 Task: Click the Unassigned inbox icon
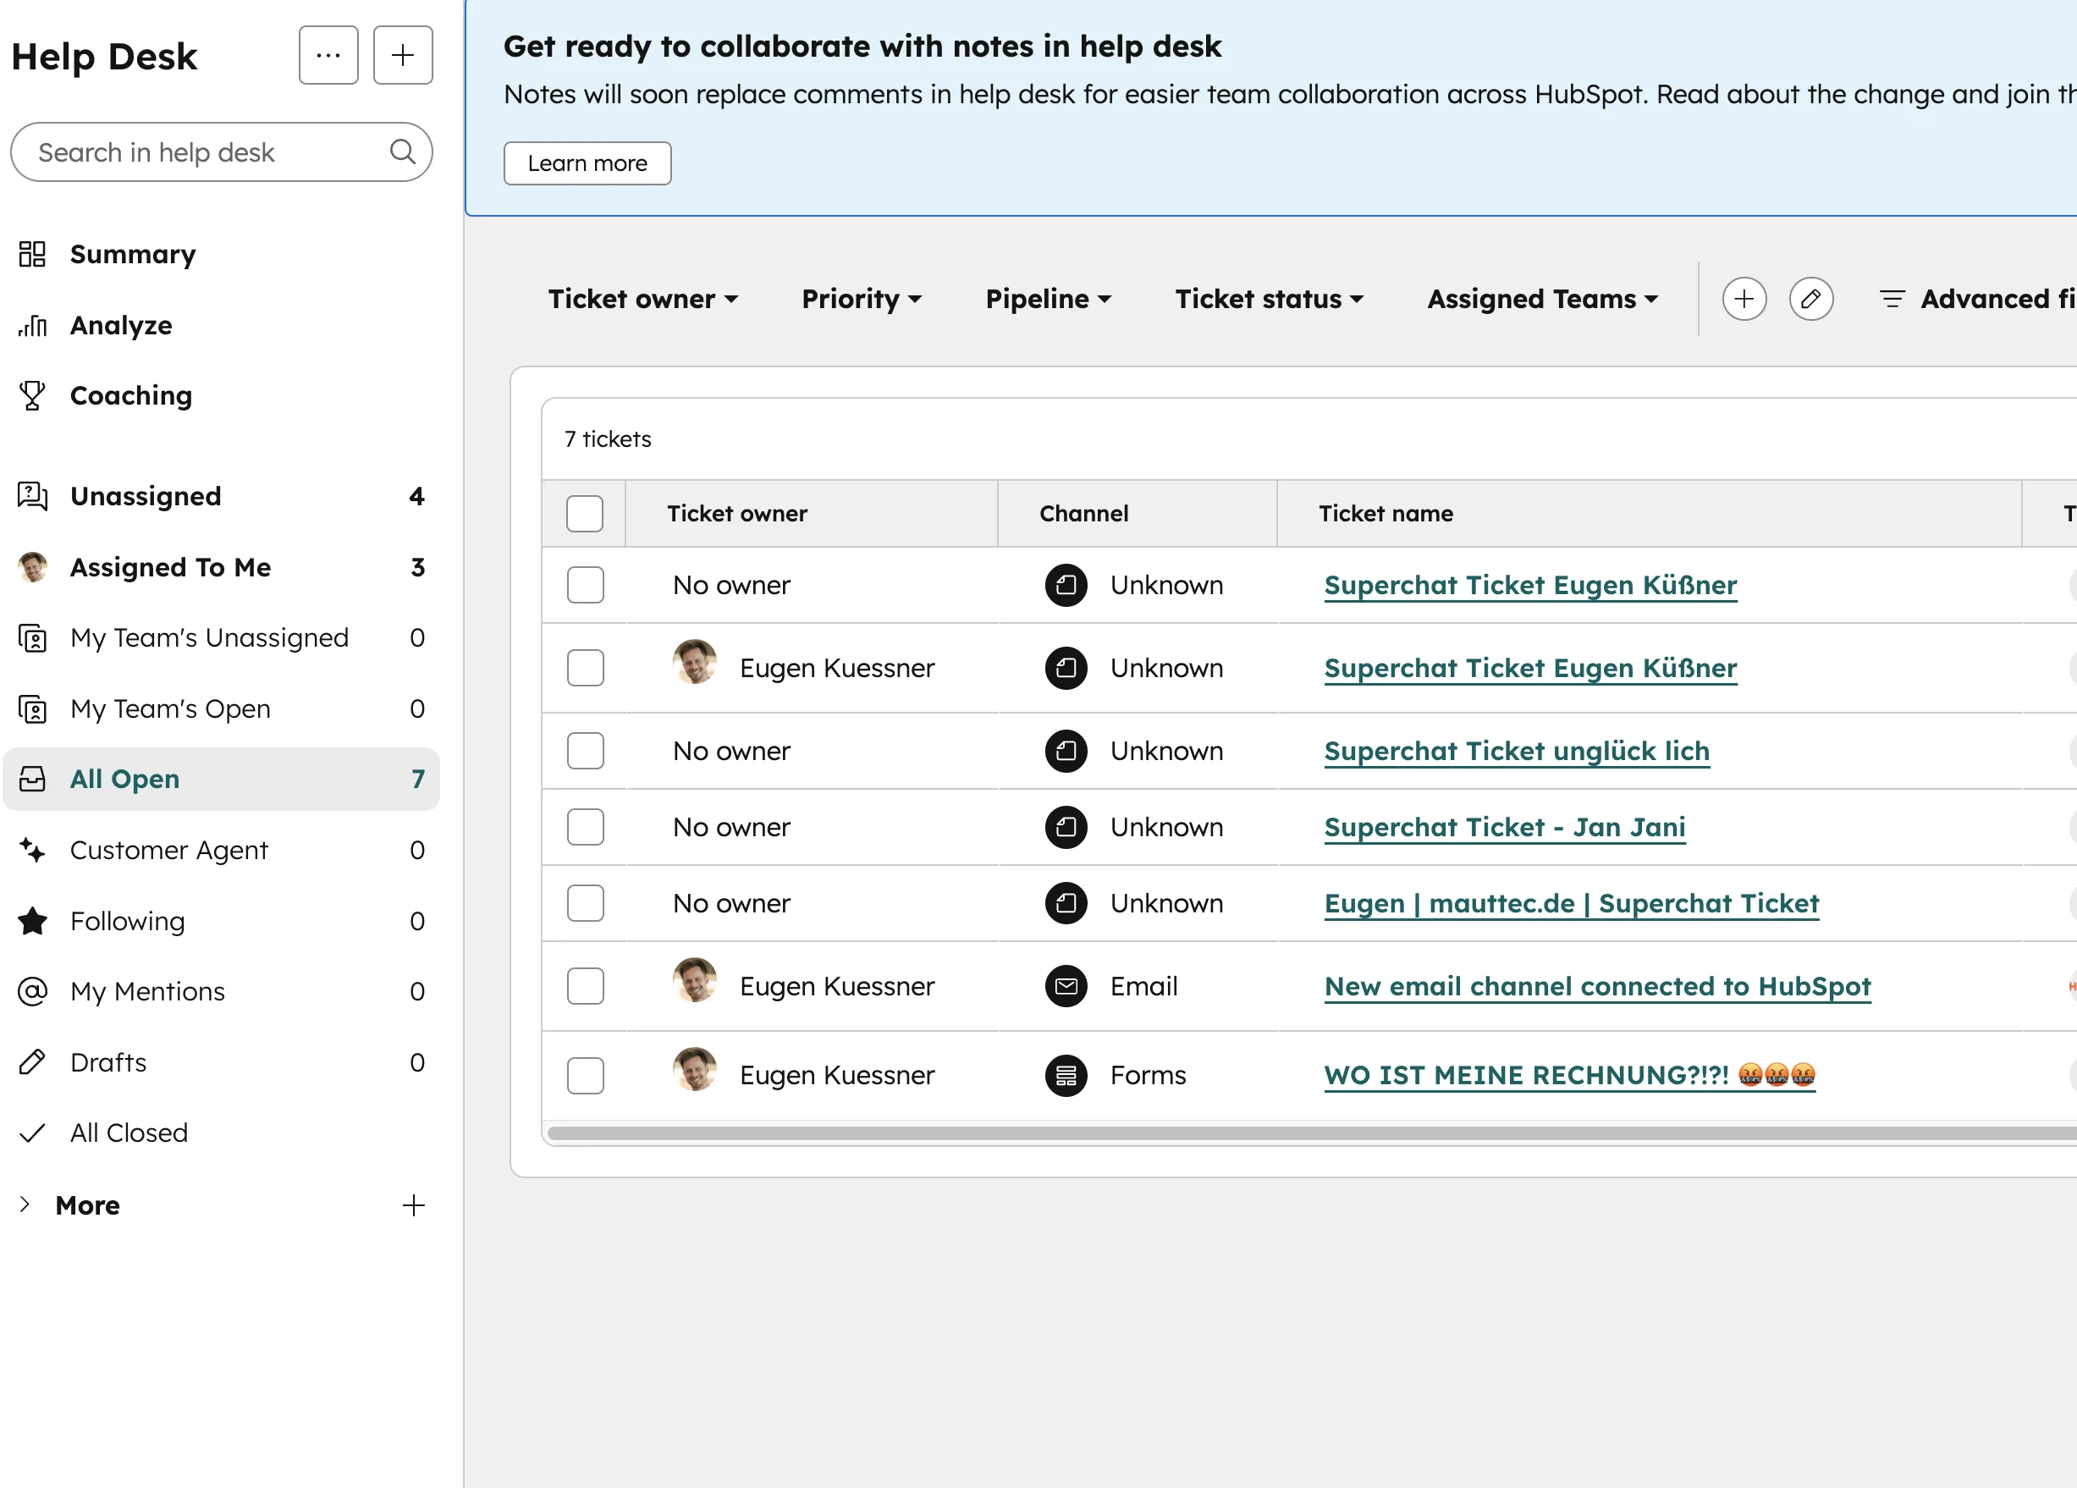32,496
